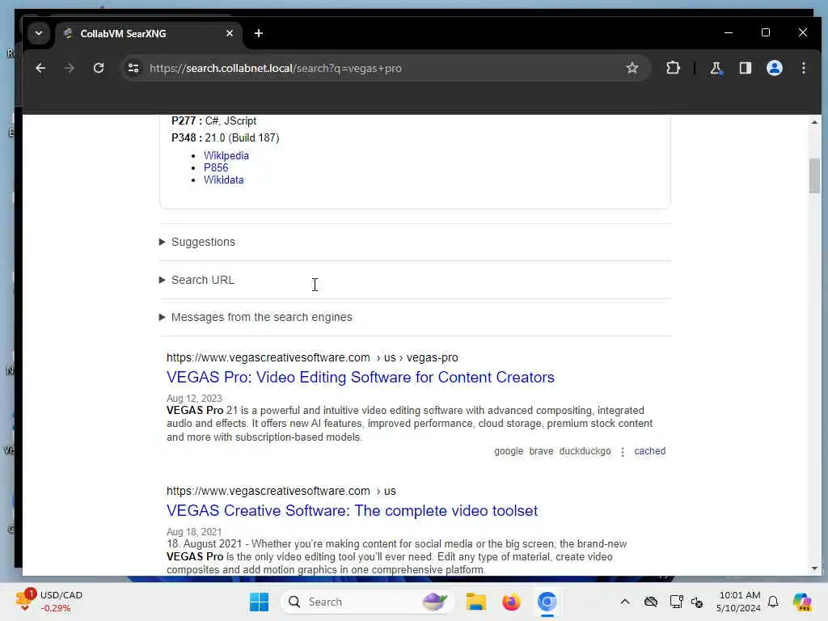The width and height of the screenshot is (828, 621).
Task: Open VEGAS Creative Software: complete video toolset
Action: click(353, 511)
